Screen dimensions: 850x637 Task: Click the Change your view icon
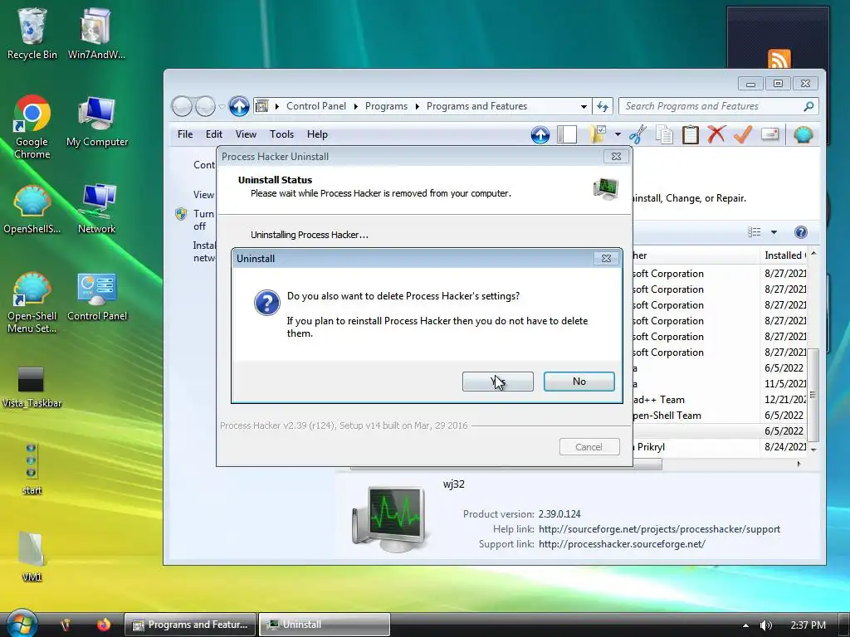point(754,232)
